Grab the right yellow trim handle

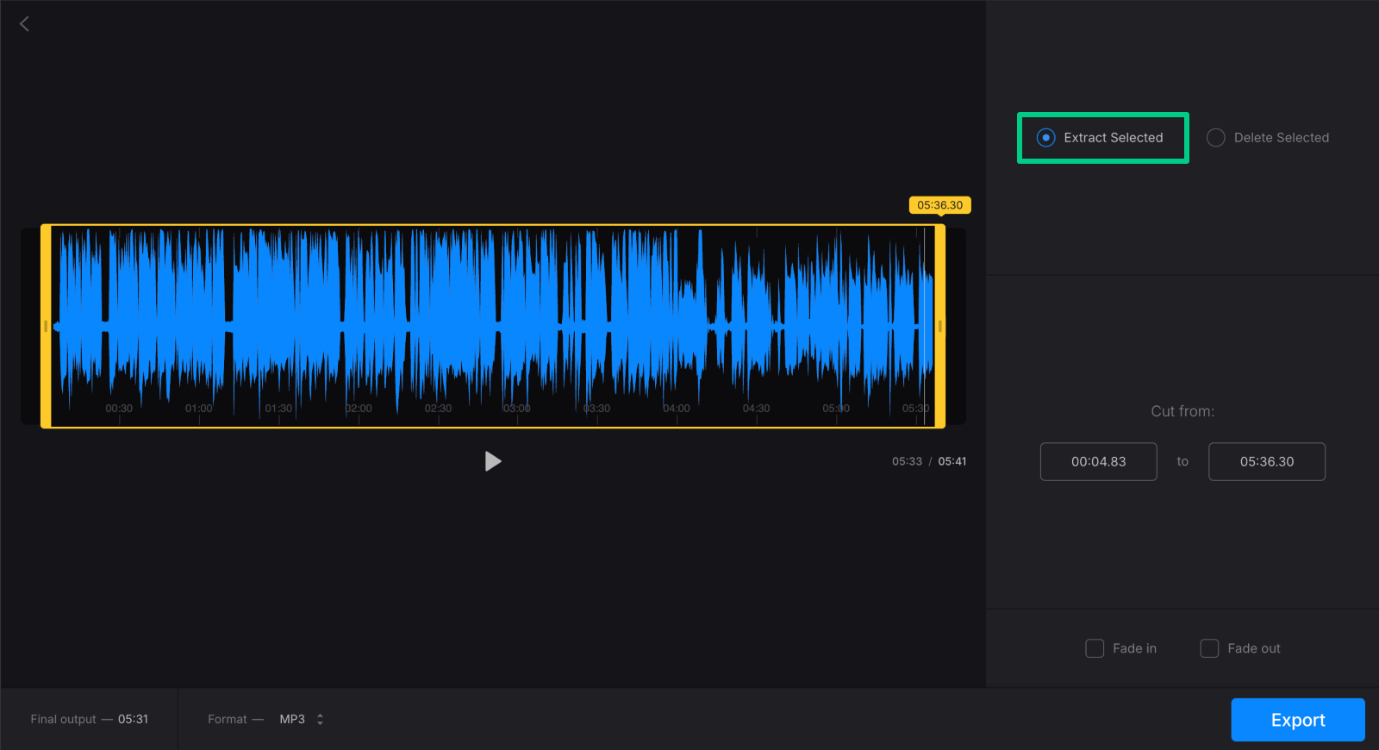coord(940,326)
